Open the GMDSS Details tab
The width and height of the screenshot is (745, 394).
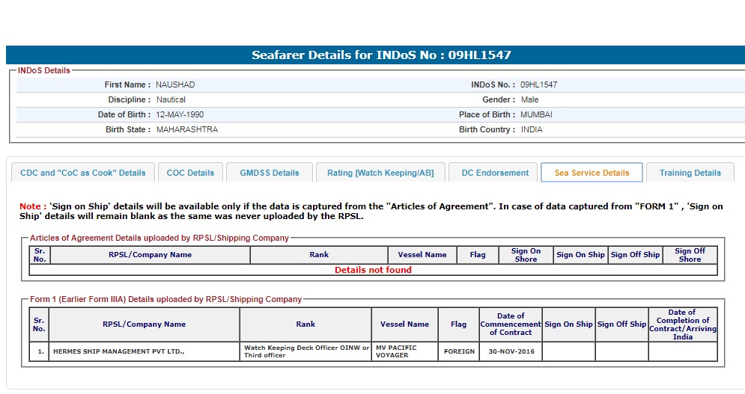[270, 173]
